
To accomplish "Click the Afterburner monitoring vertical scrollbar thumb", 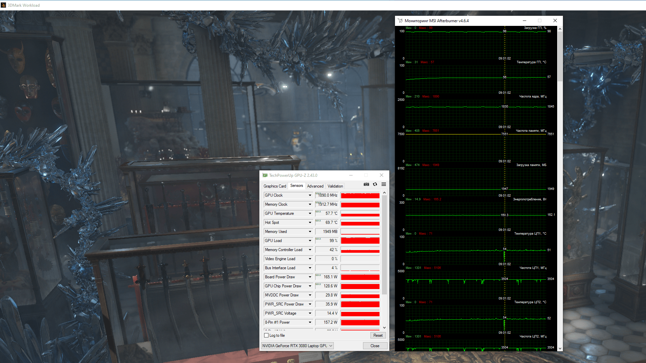I will click(x=560, y=56).
